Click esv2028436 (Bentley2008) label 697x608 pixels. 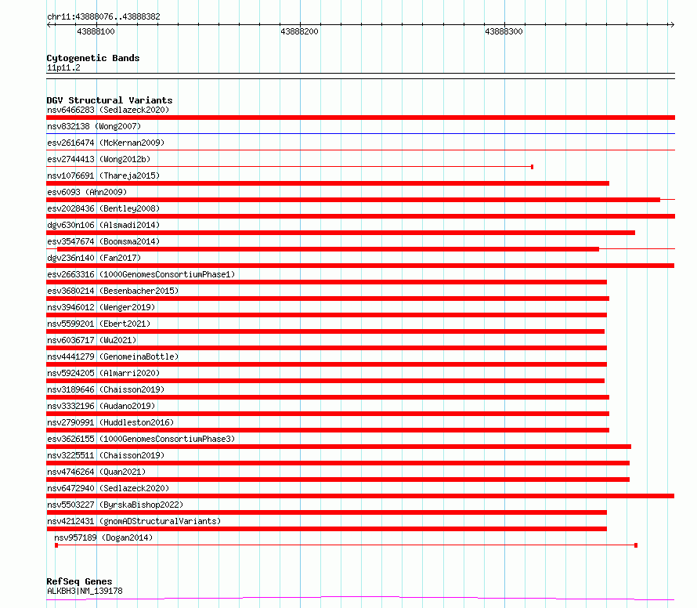103,208
